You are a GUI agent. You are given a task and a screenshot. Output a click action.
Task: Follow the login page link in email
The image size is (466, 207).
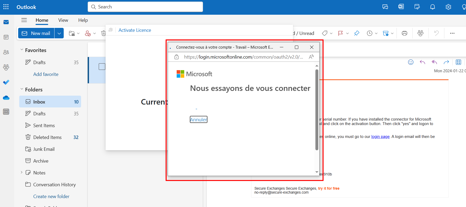tap(380, 137)
